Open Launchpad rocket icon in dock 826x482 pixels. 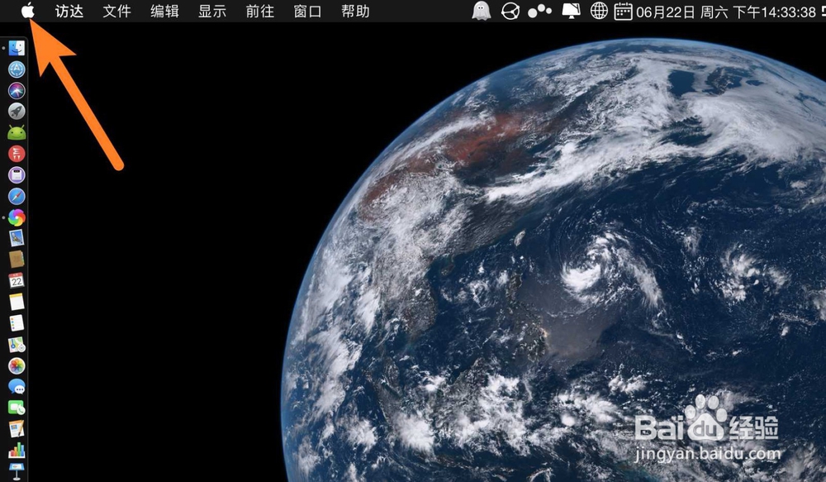click(x=17, y=112)
